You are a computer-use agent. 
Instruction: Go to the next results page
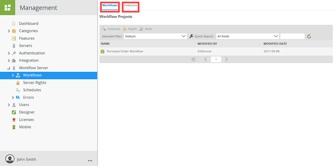click(227, 59)
